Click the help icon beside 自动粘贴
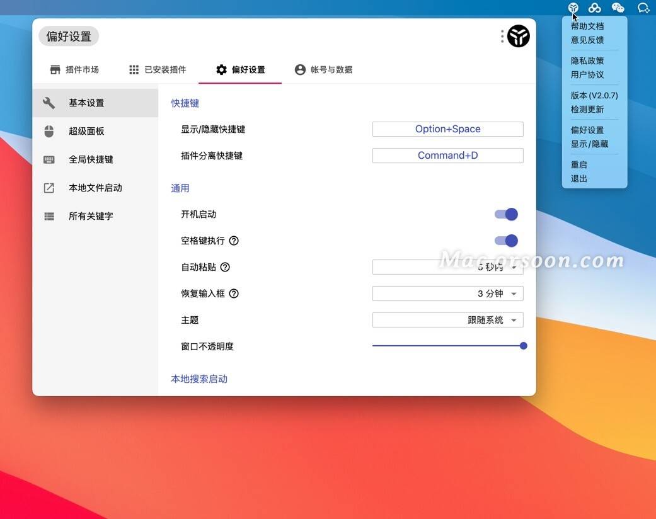656x519 pixels. pos(225,267)
